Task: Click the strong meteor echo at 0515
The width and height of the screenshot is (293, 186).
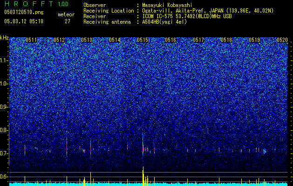Action: click(x=143, y=148)
